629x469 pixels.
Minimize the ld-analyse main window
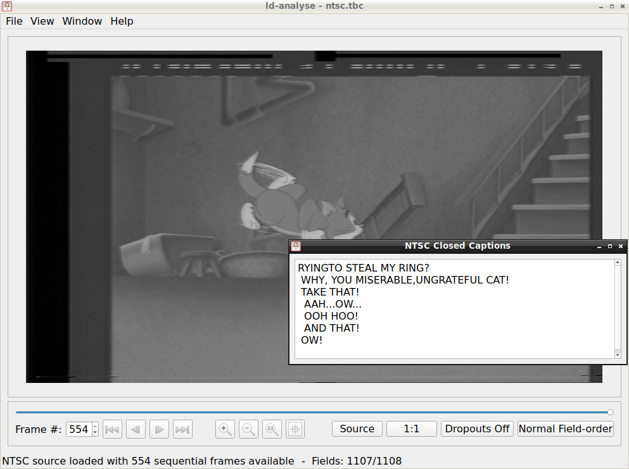coord(601,6)
